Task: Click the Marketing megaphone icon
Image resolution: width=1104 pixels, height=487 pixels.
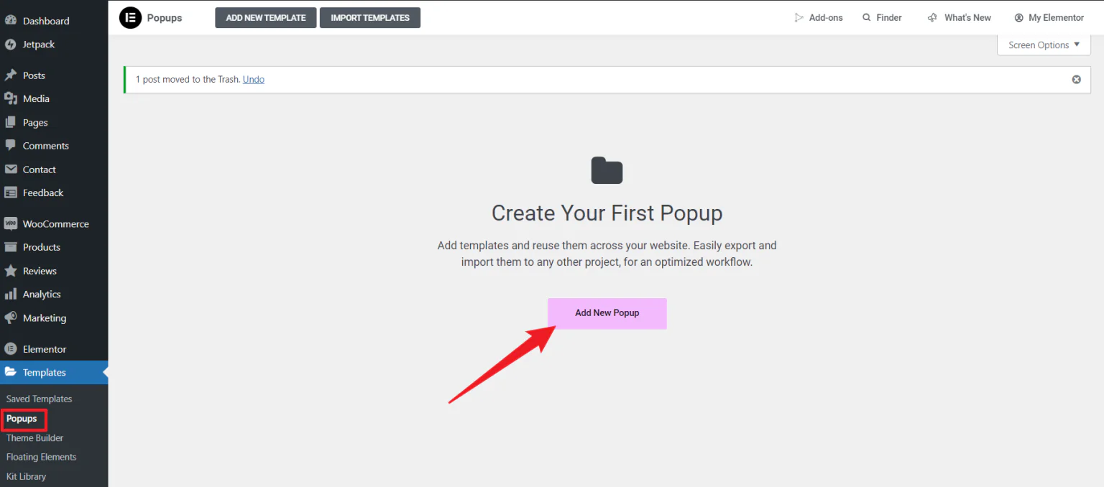Action: pyautogui.click(x=11, y=317)
